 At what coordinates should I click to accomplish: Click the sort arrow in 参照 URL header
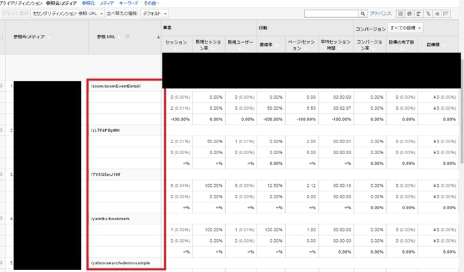click(x=158, y=37)
